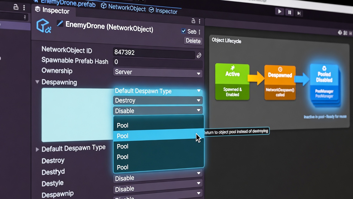The width and height of the screenshot is (353, 199).
Task: Click the link icon beside NetworkObject ID field
Action: tap(199, 56)
